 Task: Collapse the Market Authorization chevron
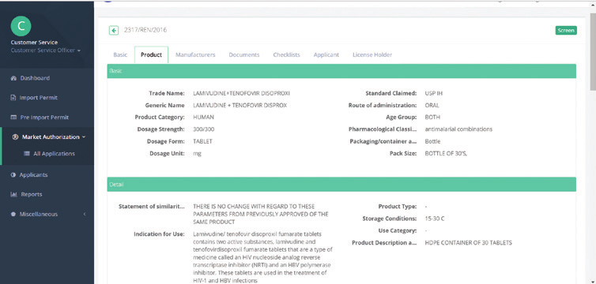[x=84, y=137]
